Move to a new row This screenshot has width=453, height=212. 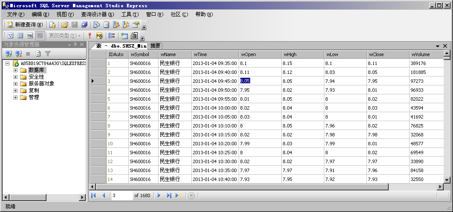tap(179, 195)
